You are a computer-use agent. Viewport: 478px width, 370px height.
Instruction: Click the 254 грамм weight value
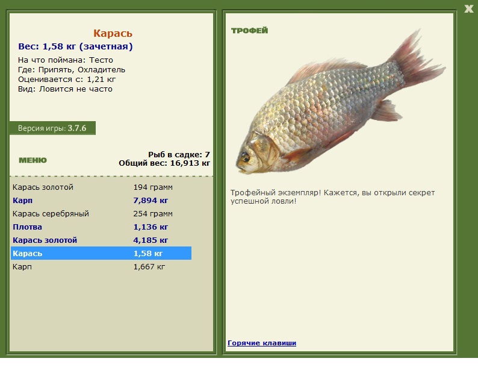[x=153, y=214]
